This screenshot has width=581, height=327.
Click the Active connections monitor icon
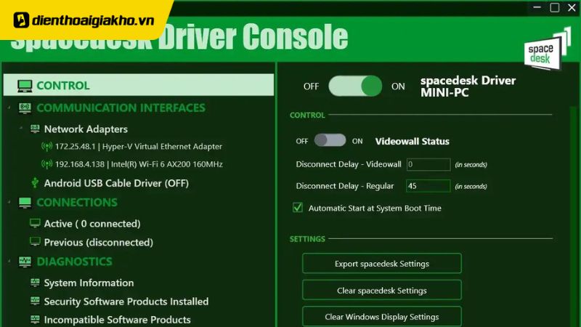click(x=35, y=223)
